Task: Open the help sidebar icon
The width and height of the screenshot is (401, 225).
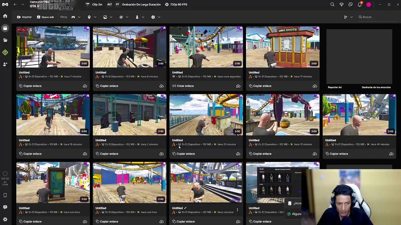Action: [x=5, y=207]
